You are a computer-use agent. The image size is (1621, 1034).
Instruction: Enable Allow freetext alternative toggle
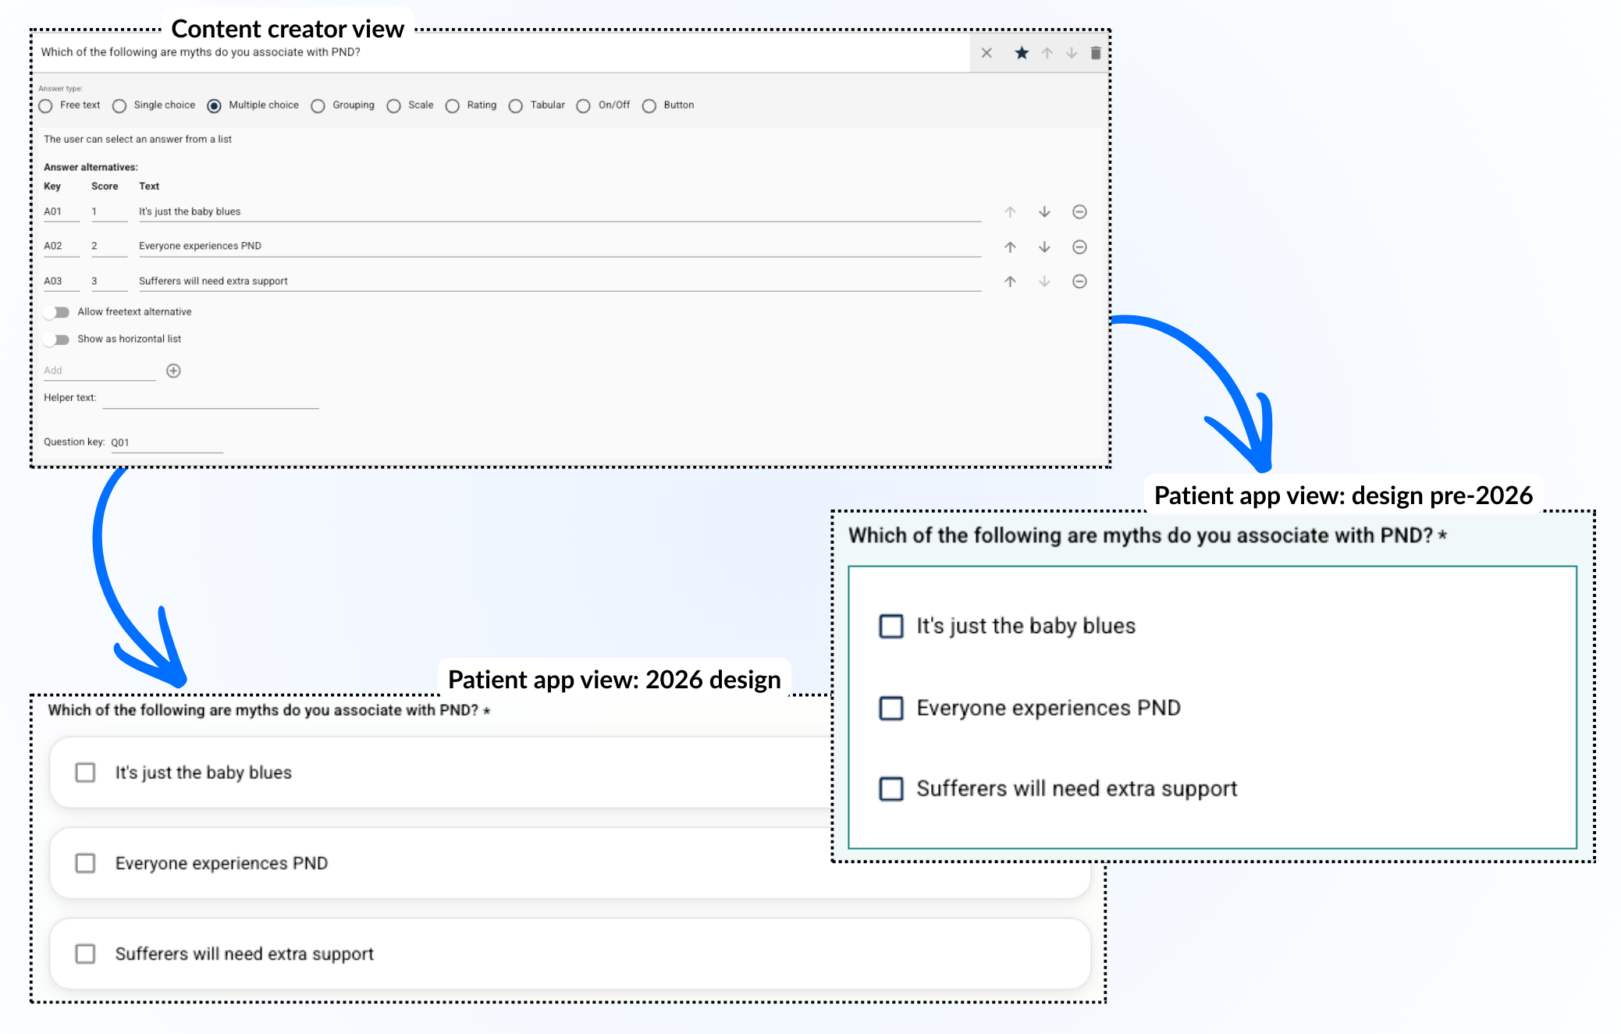57,312
